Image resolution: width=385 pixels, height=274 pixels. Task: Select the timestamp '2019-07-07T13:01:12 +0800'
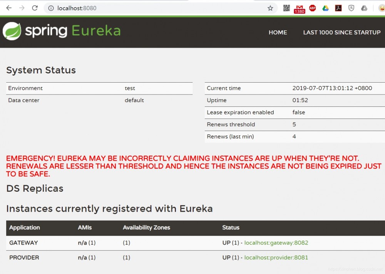click(332, 88)
